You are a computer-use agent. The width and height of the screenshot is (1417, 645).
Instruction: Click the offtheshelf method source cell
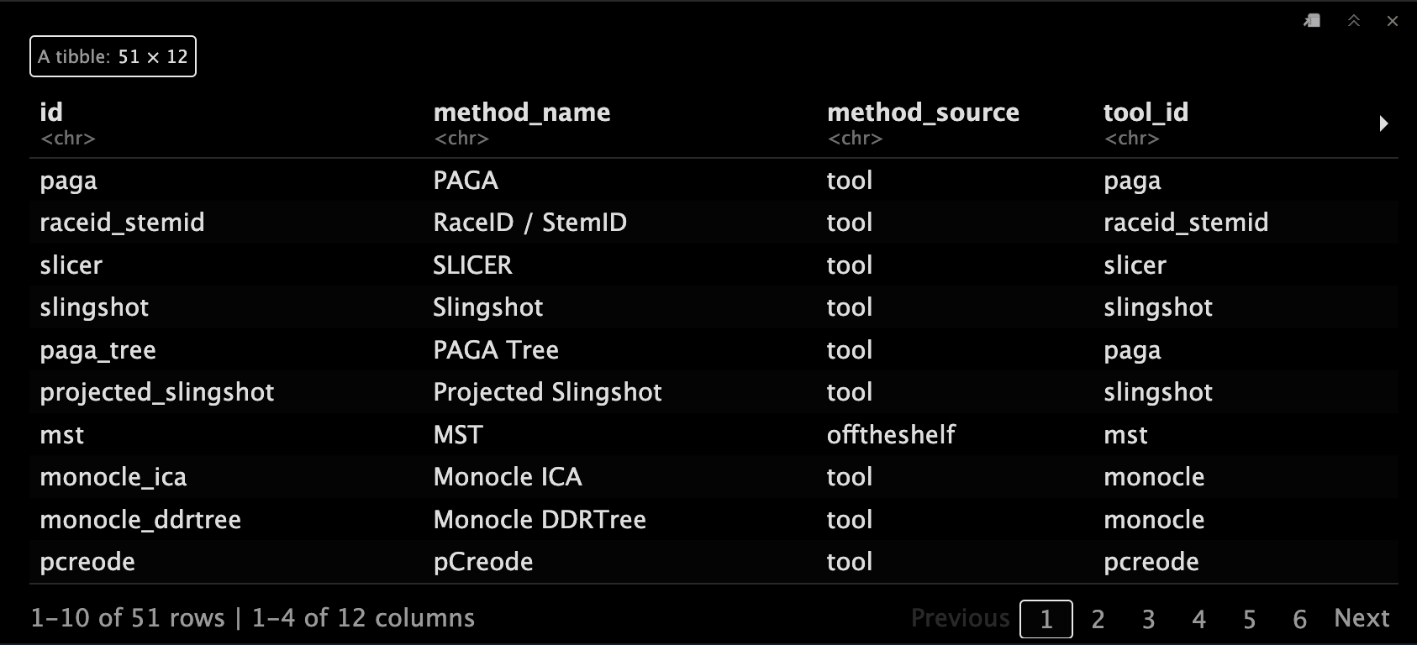pos(891,435)
